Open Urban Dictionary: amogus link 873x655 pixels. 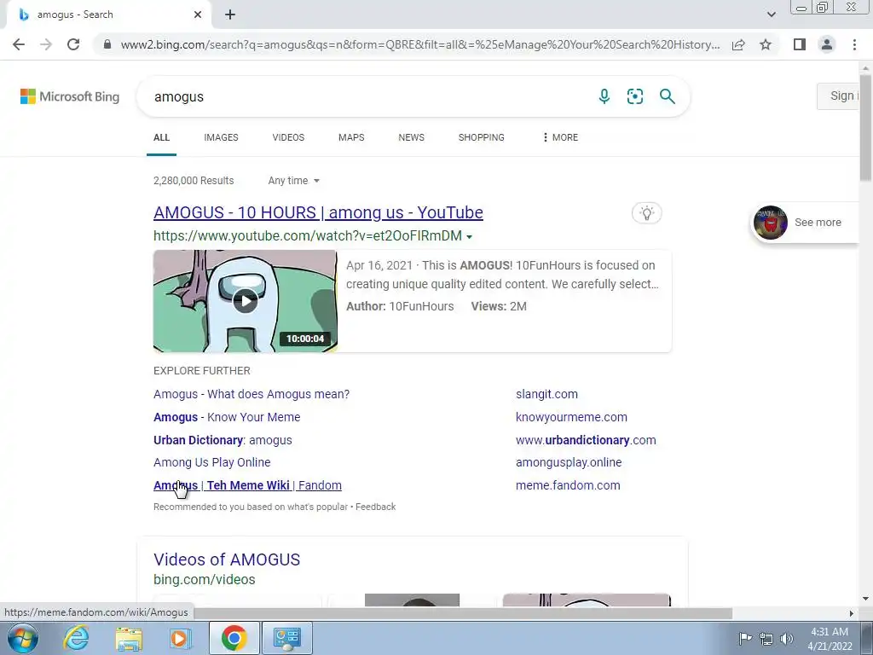point(223,440)
